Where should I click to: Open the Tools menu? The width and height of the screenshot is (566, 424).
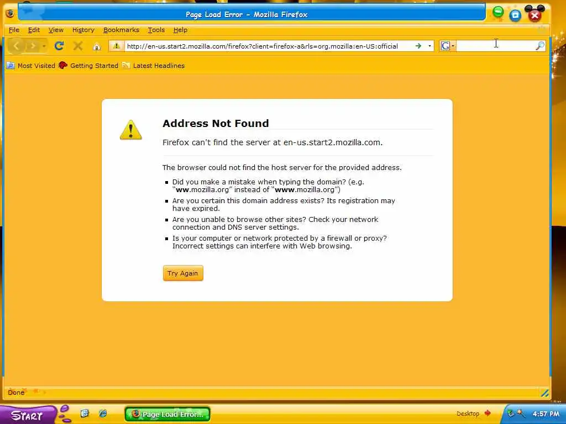click(156, 30)
